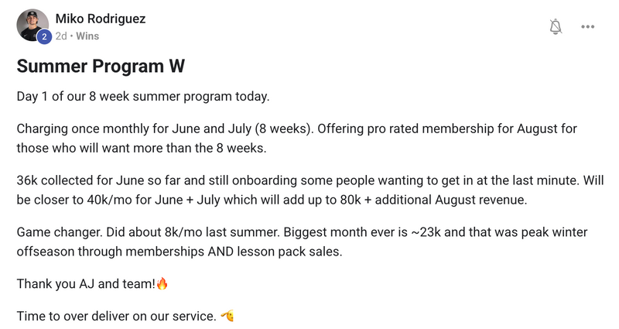Click the ~23k biggest month figure
The width and height of the screenshot is (619, 329).
pyautogui.click(x=426, y=231)
